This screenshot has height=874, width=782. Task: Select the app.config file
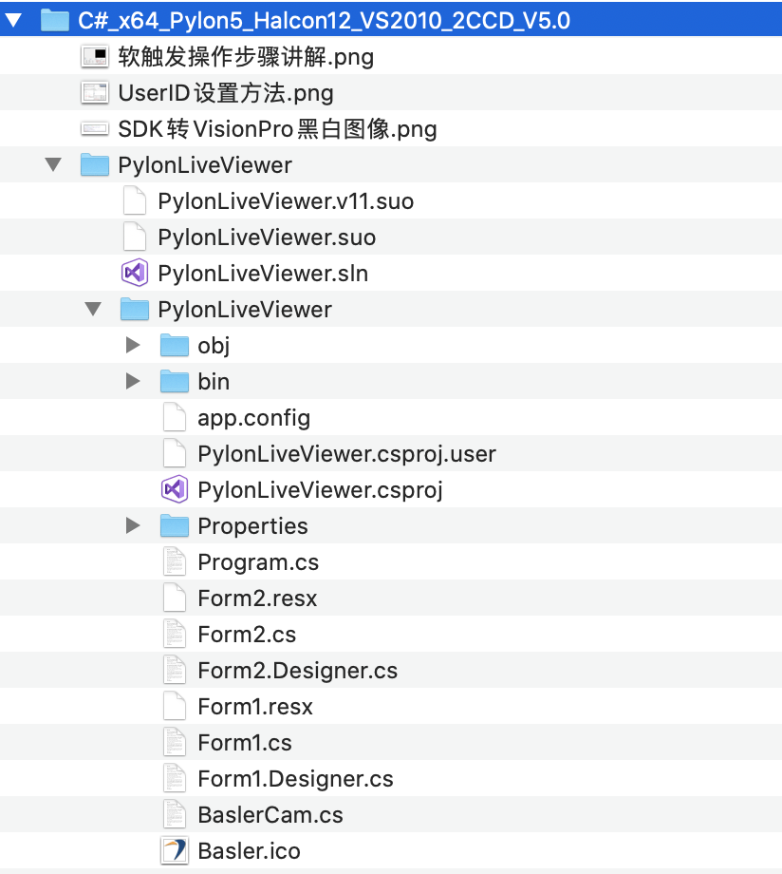tap(391, 417)
